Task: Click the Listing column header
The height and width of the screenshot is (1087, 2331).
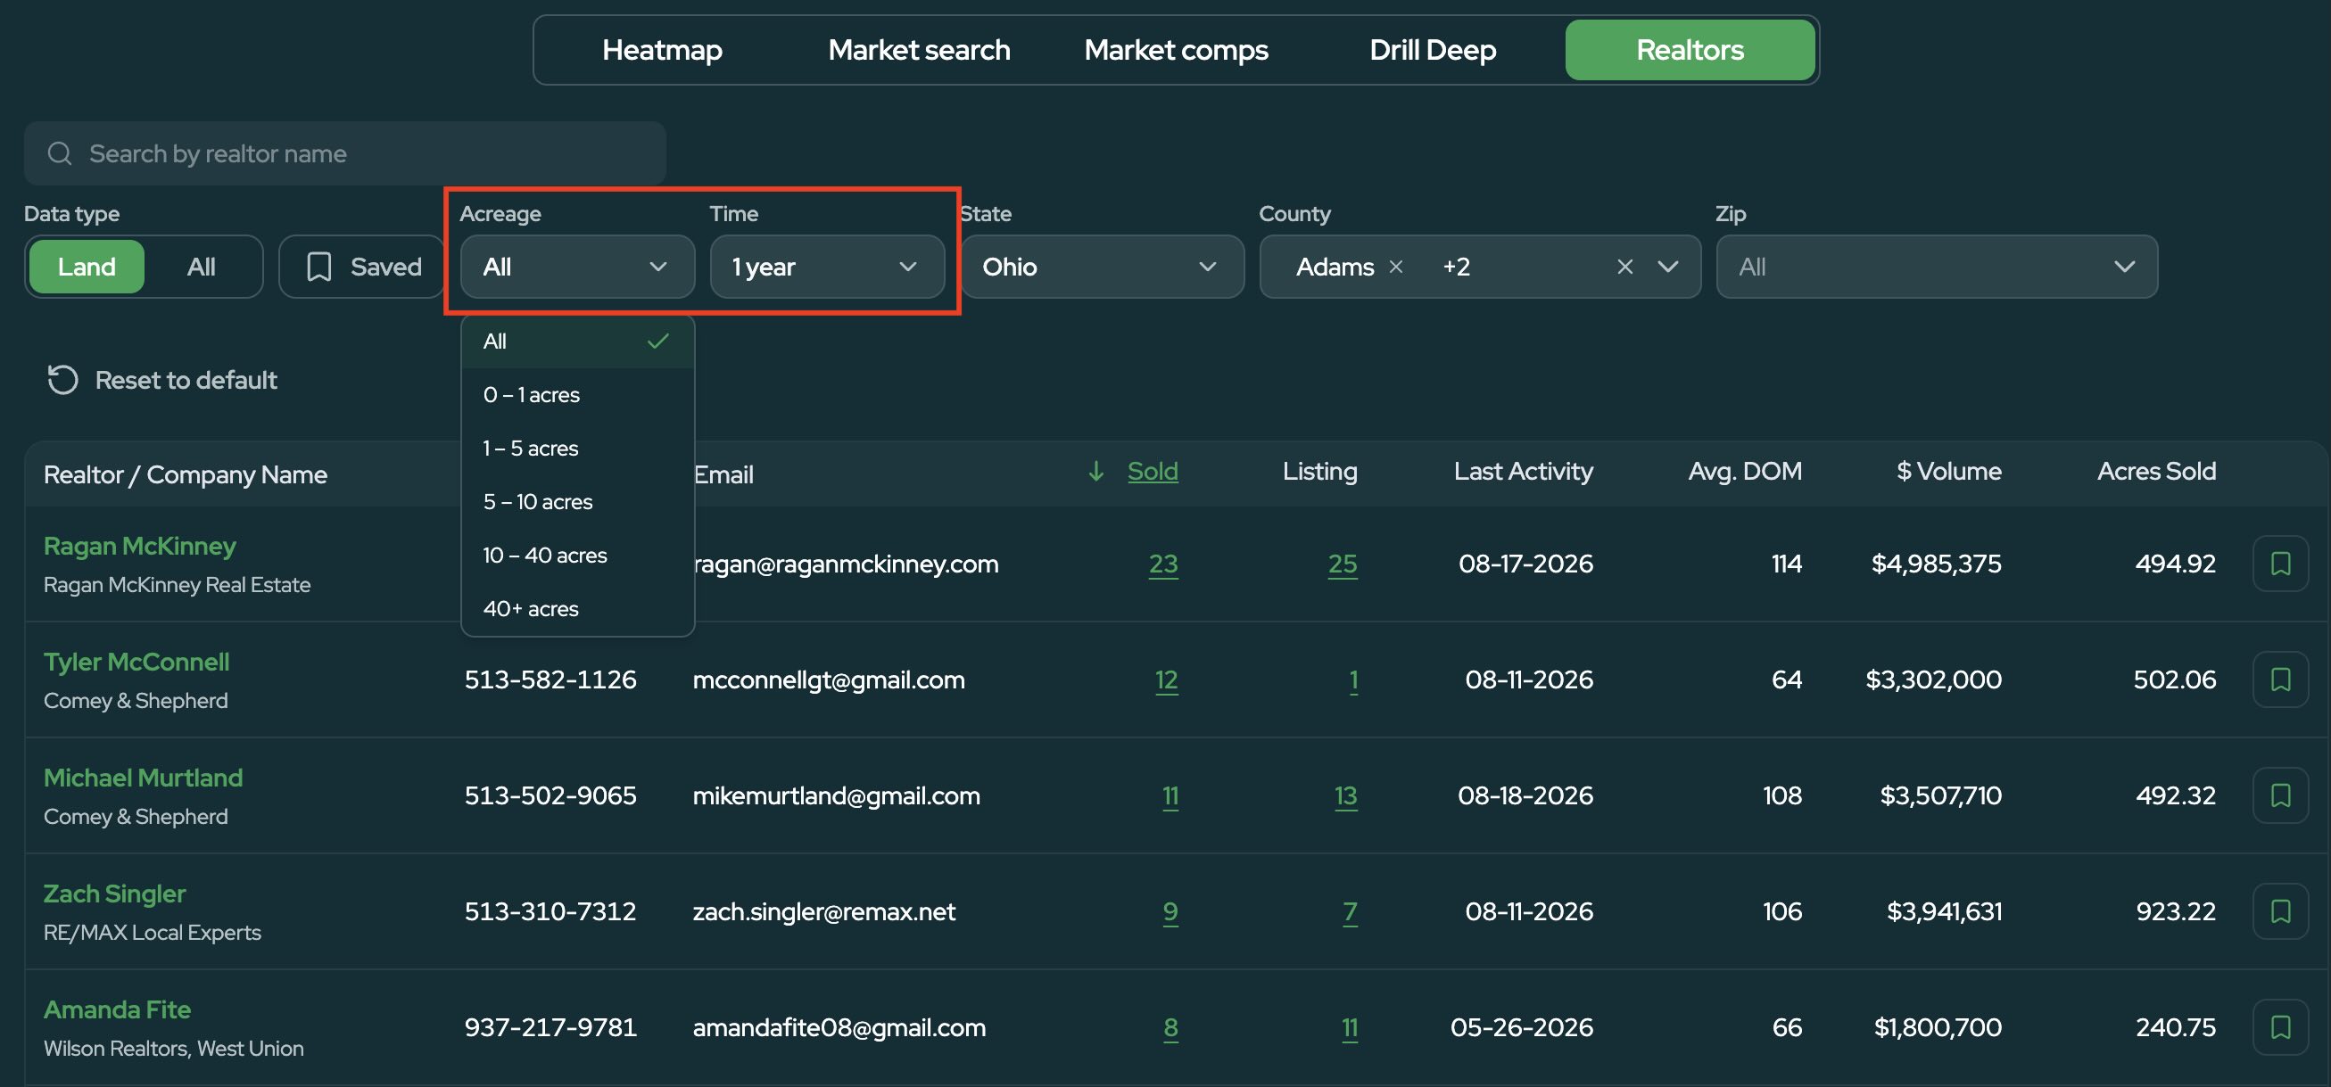Action: click(x=1319, y=471)
